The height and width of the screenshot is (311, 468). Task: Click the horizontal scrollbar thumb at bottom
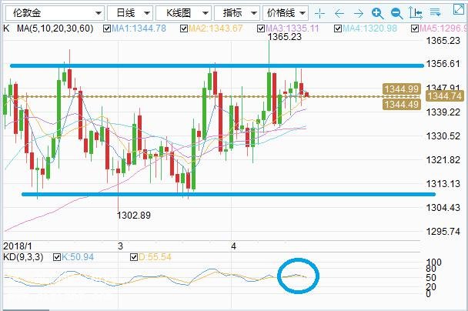(25, 309)
